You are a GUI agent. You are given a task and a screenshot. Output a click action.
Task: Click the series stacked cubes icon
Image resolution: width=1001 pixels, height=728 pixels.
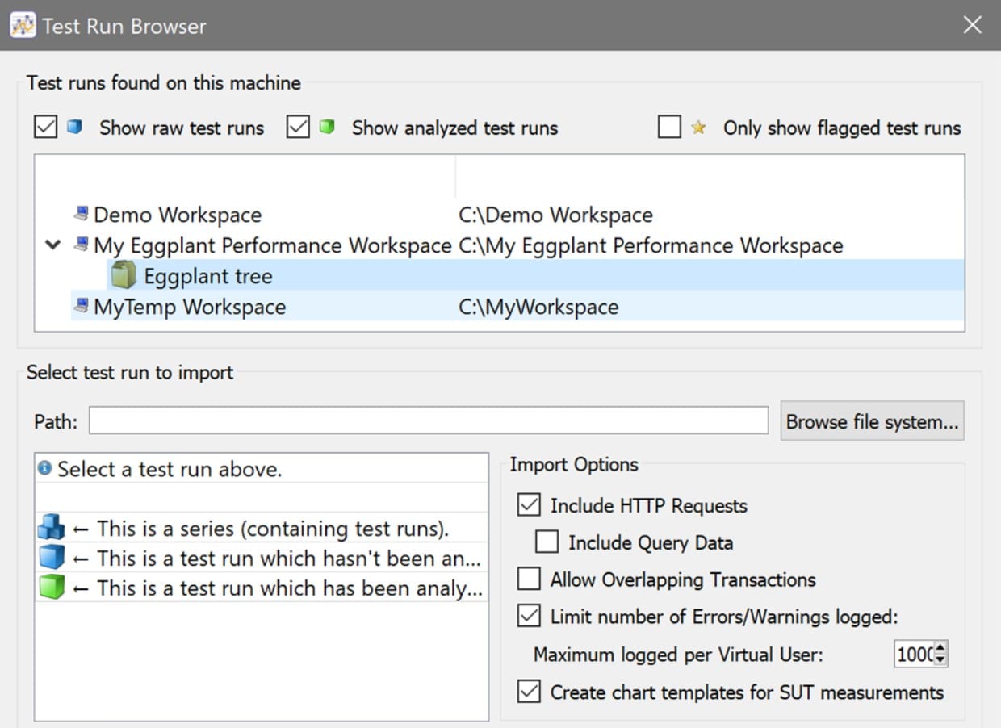coord(51,529)
